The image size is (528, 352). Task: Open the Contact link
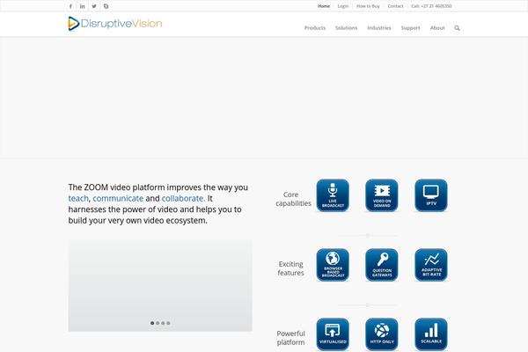point(395,6)
